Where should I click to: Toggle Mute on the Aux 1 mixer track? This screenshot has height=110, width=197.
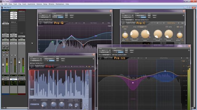15,55
